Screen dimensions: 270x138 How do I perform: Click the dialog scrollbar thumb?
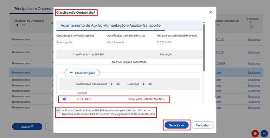coord(204,48)
